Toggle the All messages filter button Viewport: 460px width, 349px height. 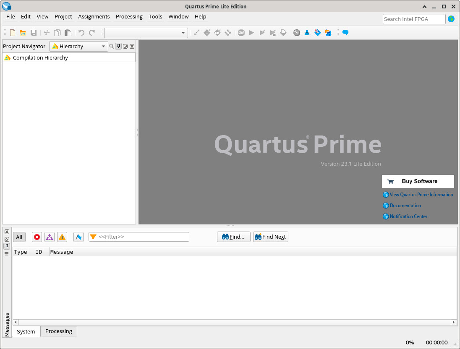19,237
